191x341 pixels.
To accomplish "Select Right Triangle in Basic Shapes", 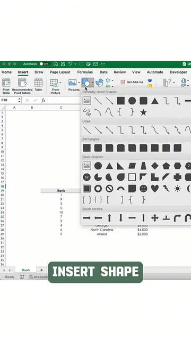I will tap(120, 166).
